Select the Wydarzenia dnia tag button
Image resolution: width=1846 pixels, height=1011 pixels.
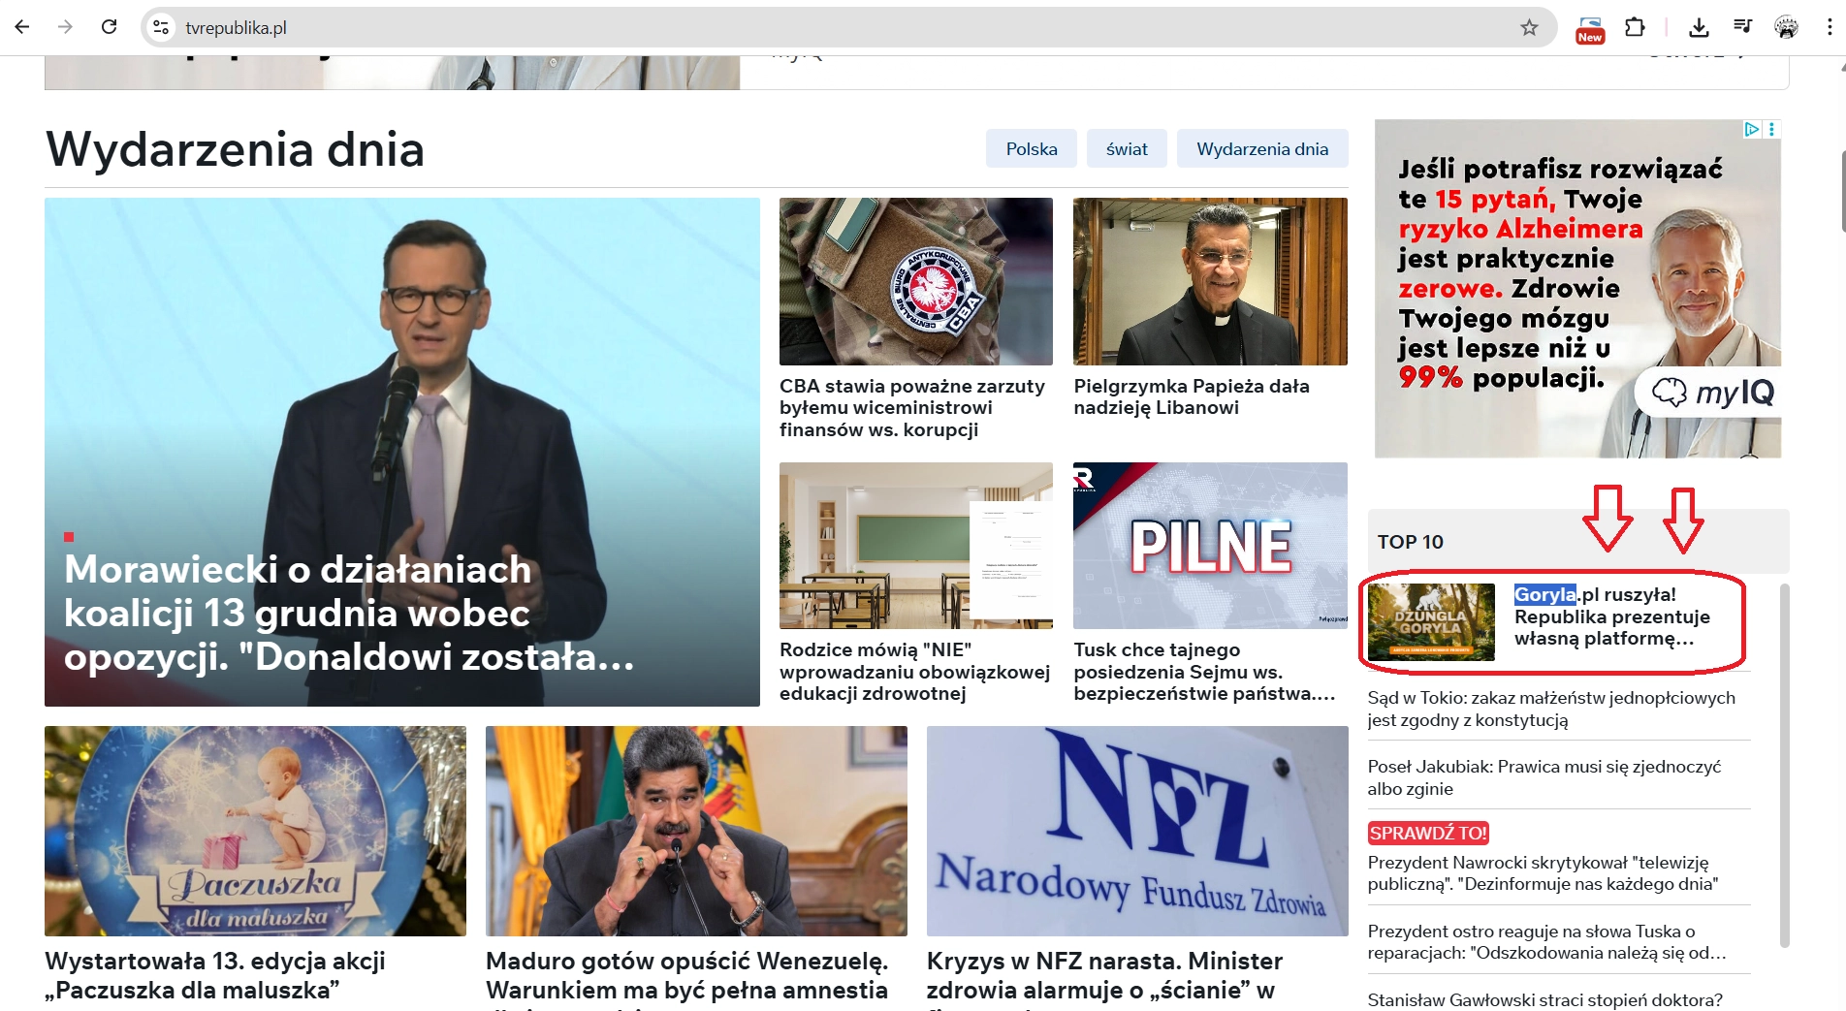pyautogui.click(x=1261, y=149)
